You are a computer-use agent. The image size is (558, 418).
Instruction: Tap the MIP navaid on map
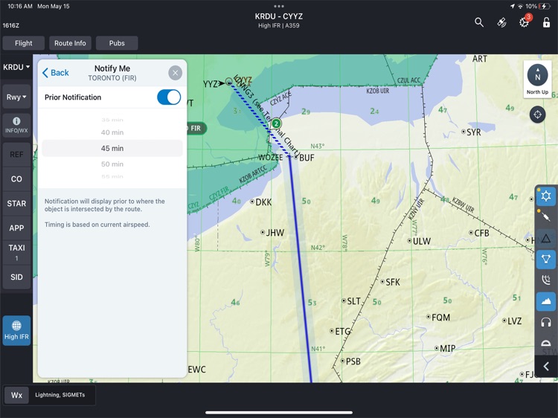445,349
